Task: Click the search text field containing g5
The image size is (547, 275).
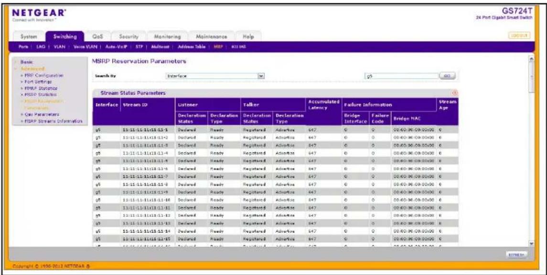Action: pos(400,75)
